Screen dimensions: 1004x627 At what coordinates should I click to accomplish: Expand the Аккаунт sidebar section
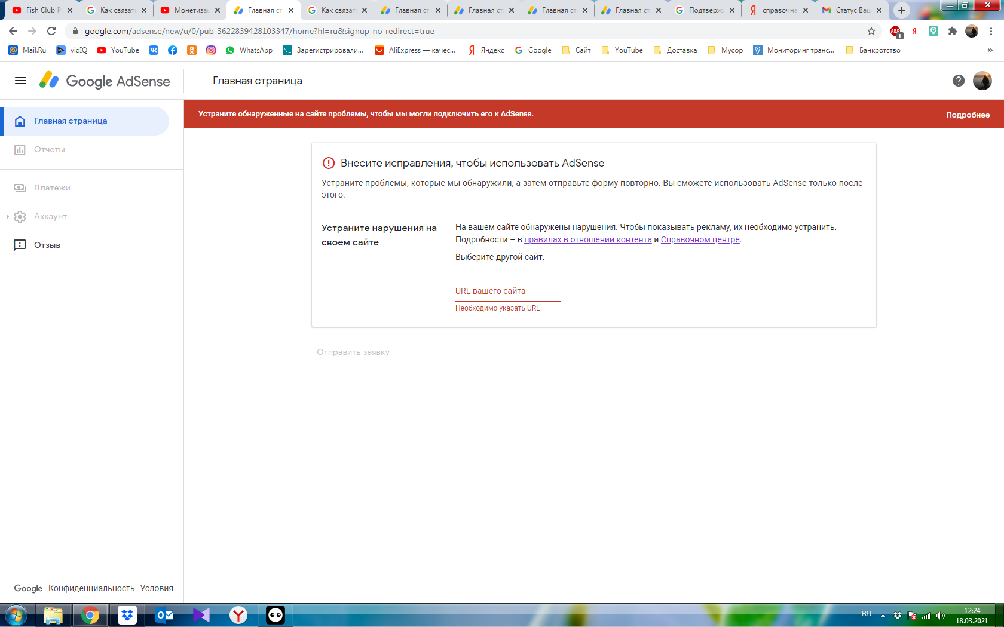click(8, 217)
